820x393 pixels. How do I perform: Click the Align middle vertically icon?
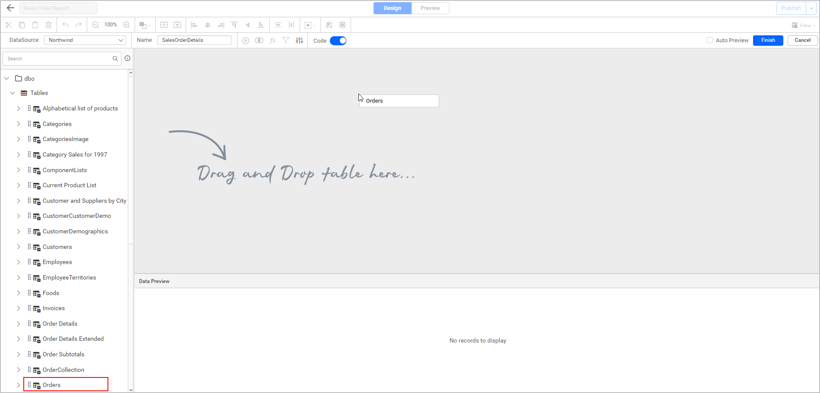(248, 25)
